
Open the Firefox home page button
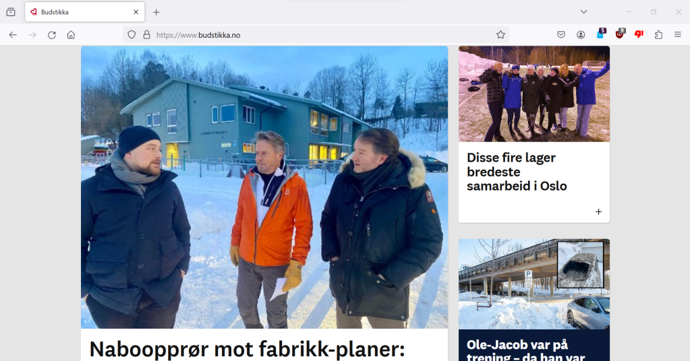click(71, 35)
